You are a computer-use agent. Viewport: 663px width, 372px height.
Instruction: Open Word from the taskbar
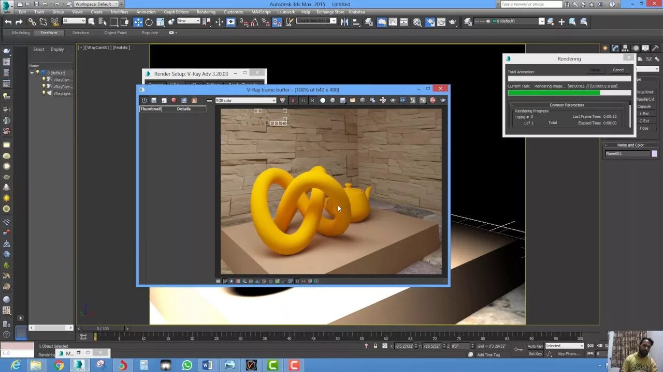coord(208,365)
